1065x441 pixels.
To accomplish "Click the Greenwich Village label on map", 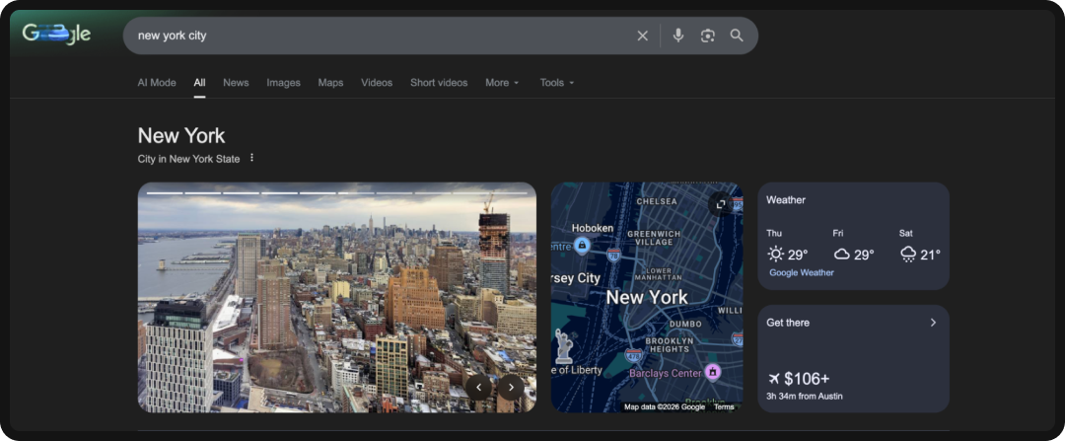I will [x=654, y=239].
